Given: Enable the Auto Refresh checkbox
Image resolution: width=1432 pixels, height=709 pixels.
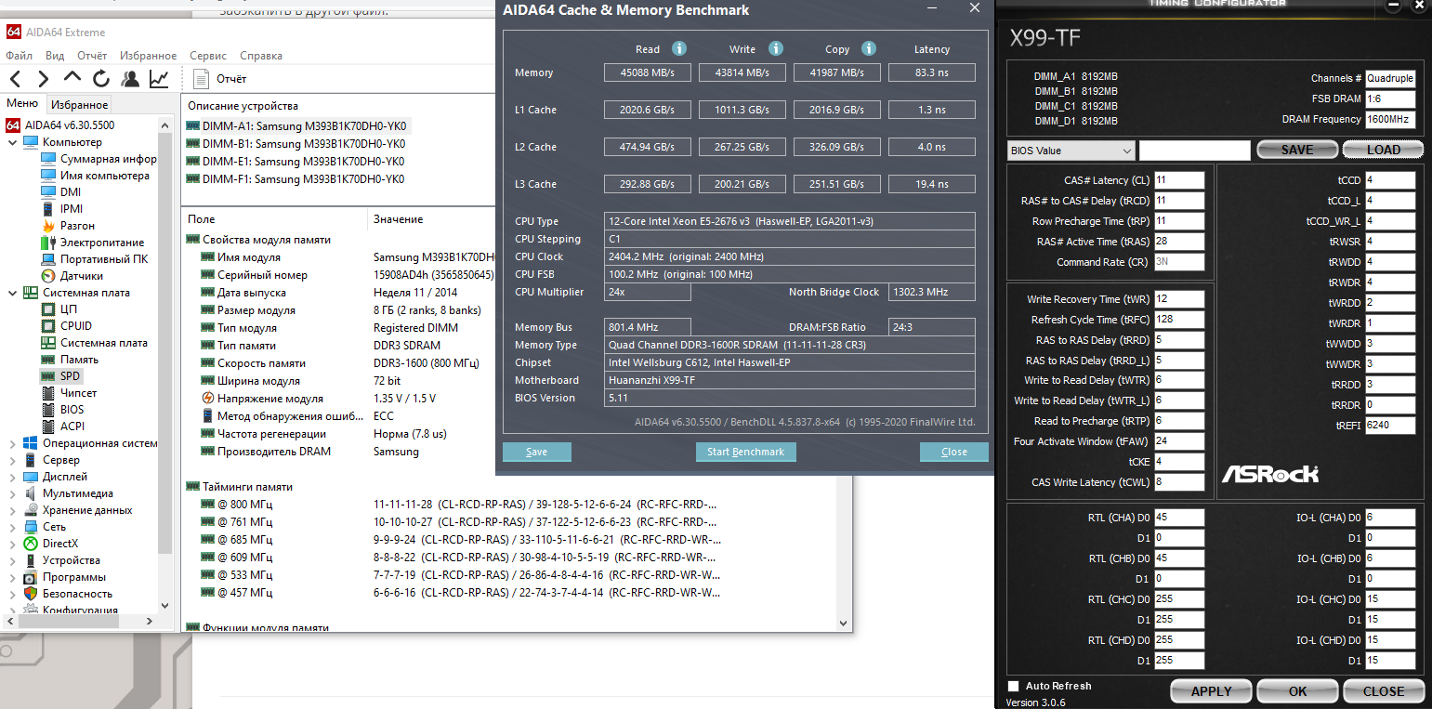Looking at the screenshot, I should point(1014,686).
